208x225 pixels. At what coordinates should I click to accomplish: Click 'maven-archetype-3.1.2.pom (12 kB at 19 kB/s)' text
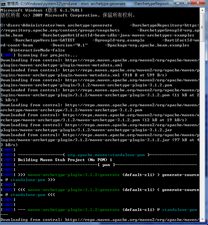coord(133,120)
